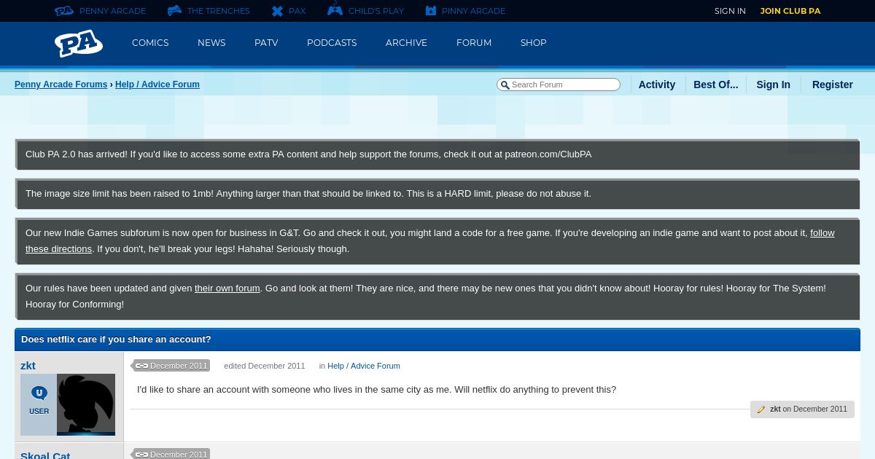Open the 'their own forum' rules link
The width and height of the screenshot is (875, 459).
point(227,289)
